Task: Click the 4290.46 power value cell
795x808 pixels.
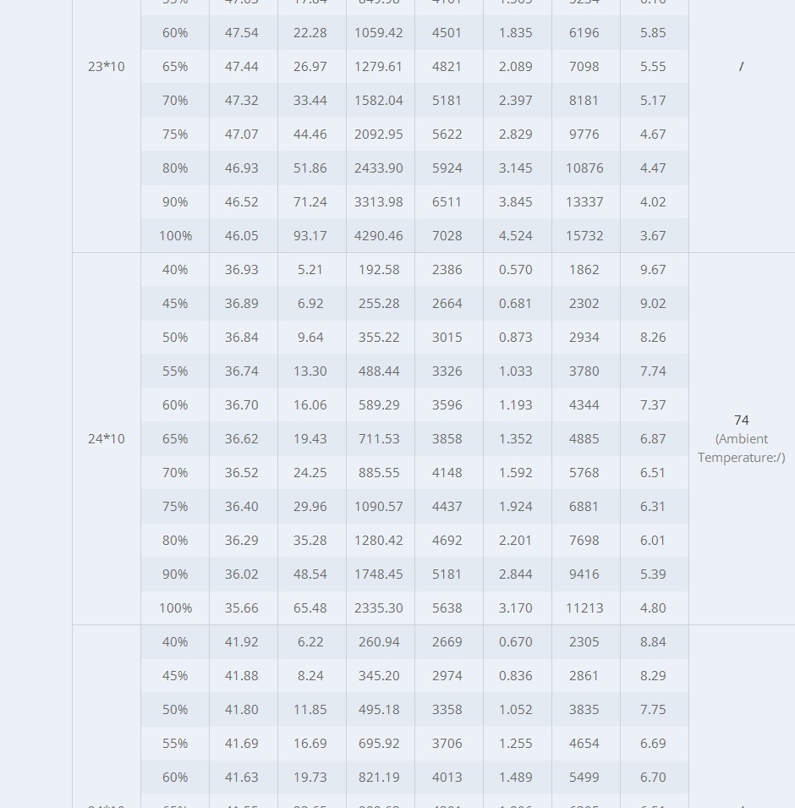Action: click(379, 236)
